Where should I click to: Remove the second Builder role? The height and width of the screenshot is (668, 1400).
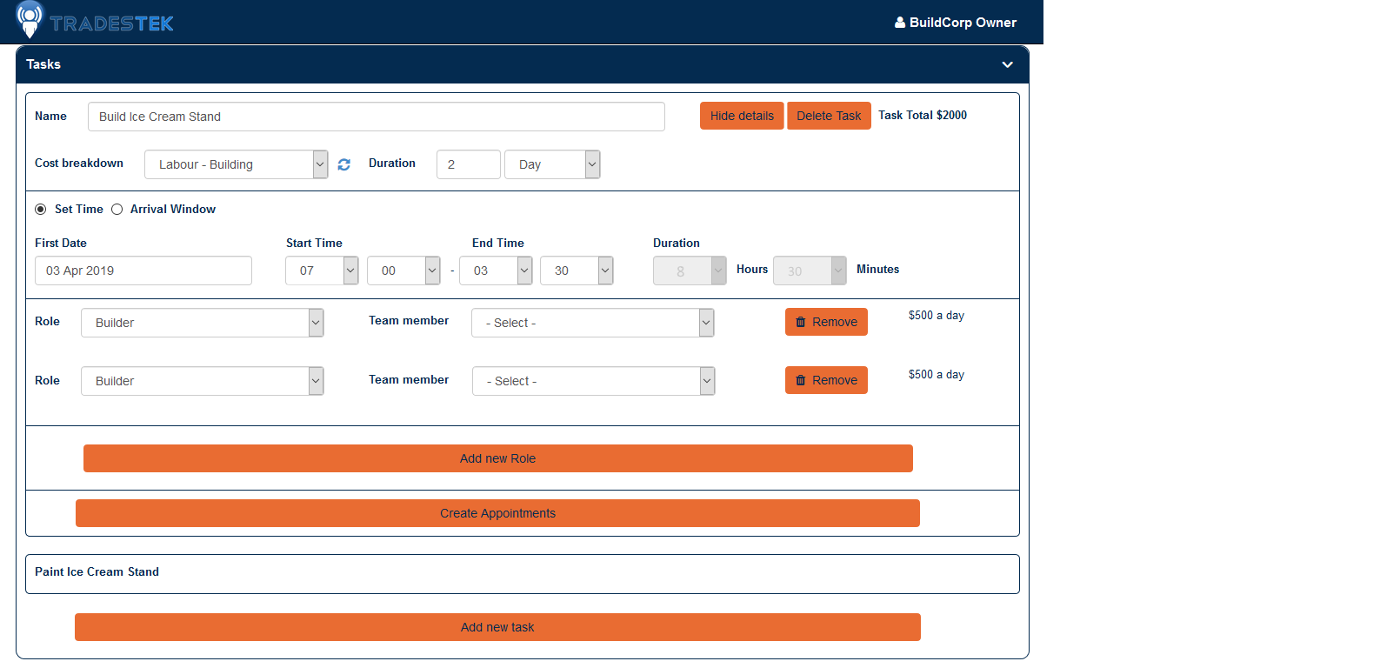(826, 380)
